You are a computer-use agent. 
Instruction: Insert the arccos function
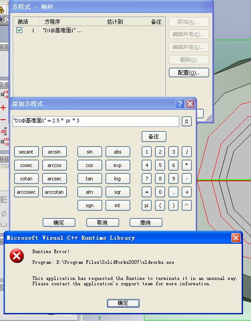[54, 165]
